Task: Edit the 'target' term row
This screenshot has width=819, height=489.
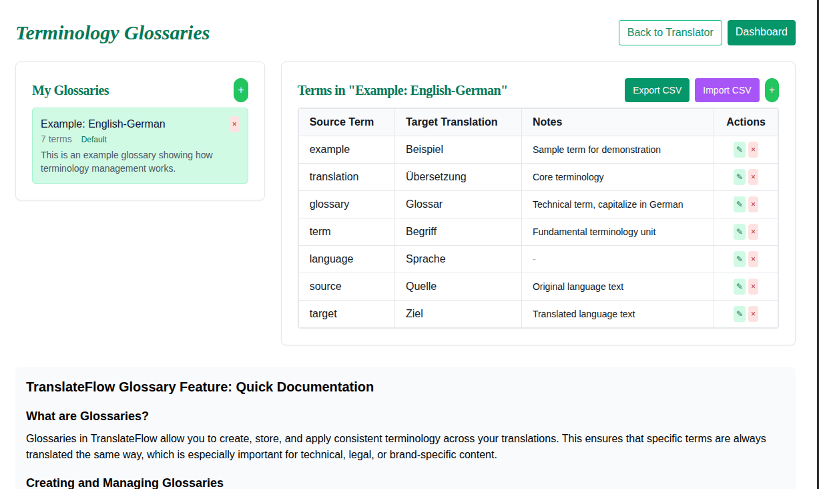Action: pos(739,314)
